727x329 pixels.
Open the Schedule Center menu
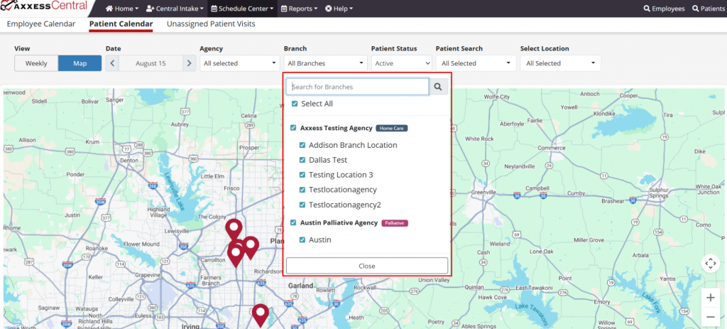point(241,9)
